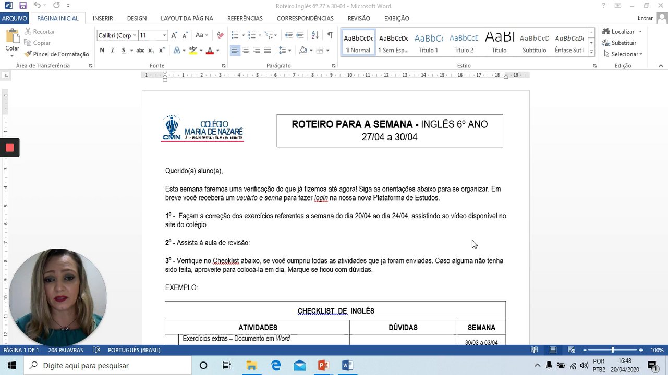Click the Save icon in quick access toolbar
668x375 pixels.
[22, 6]
